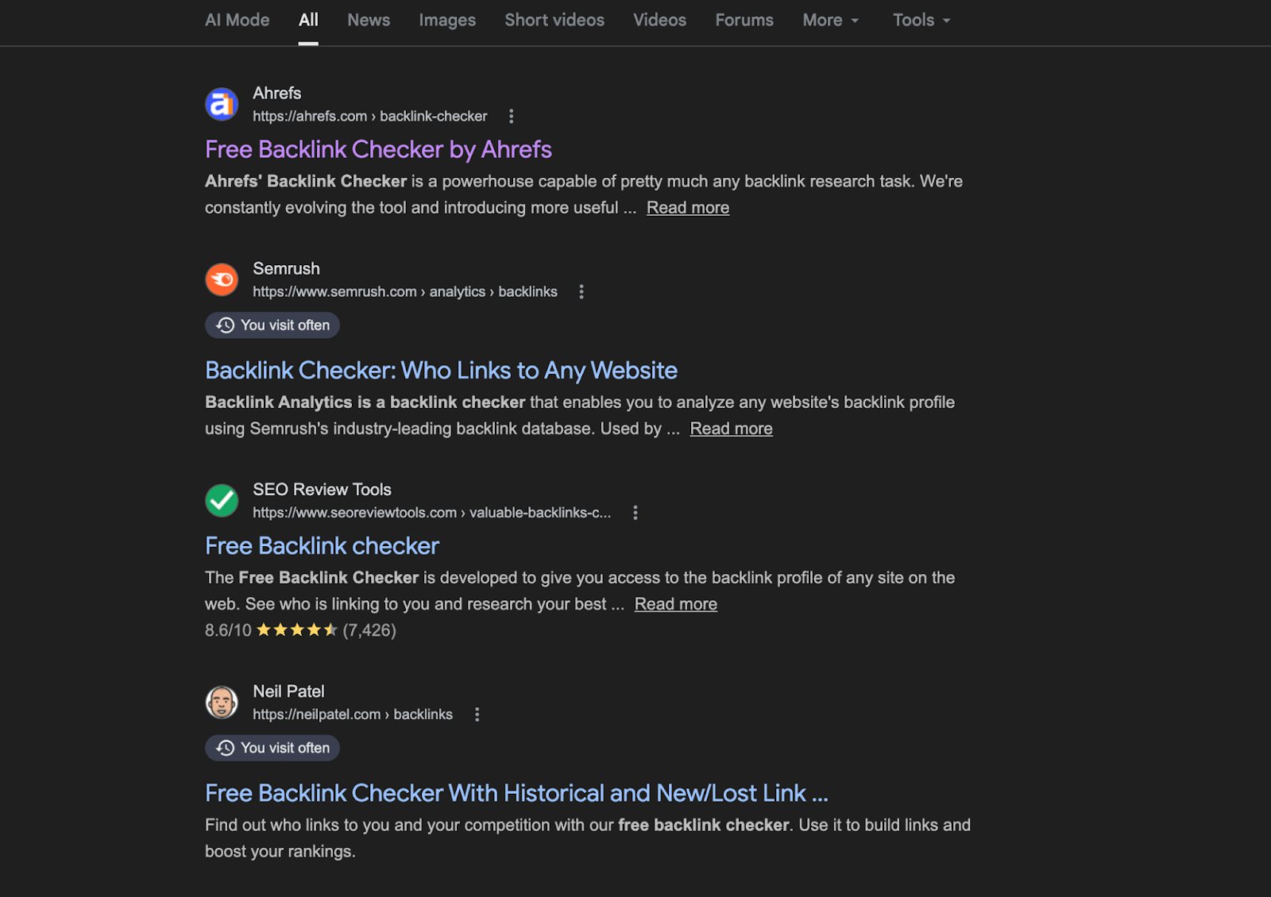Open the Tools dropdown
Viewport: 1271px width, 897px height.
920,20
